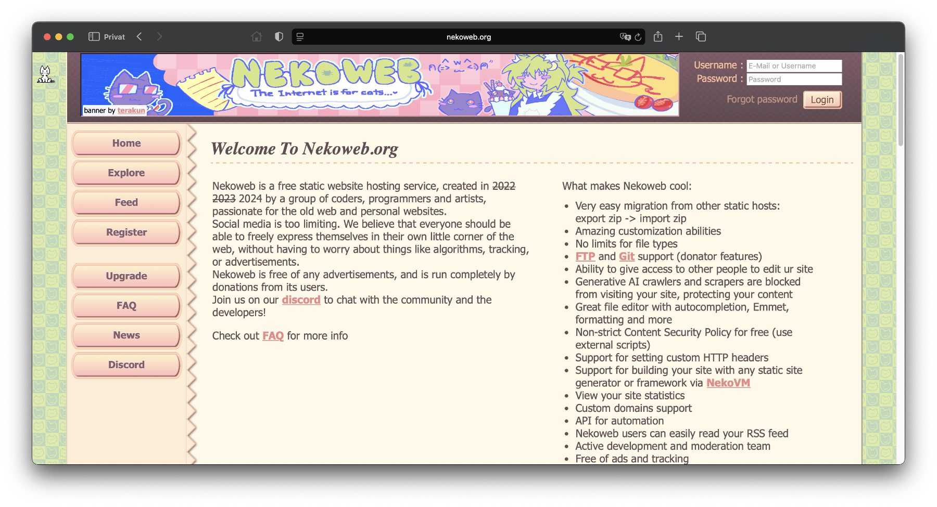937x507 pixels.
Task: Go back using the browser back arrow
Action: click(140, 37)
